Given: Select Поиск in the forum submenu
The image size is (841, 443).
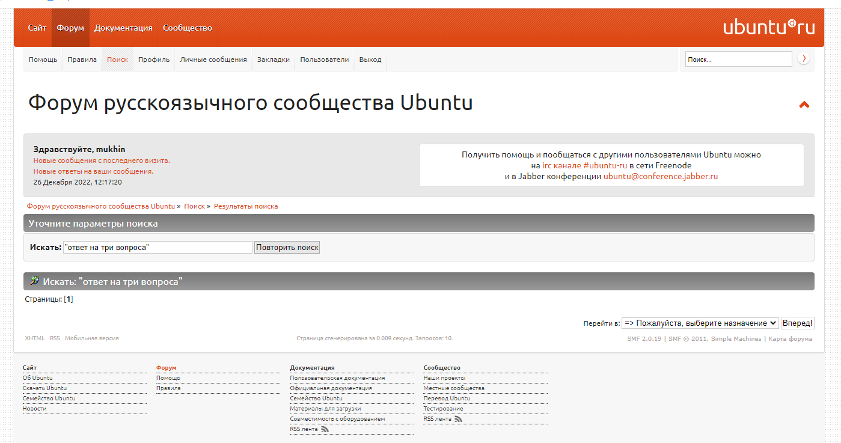Looking at the screenshot, I should pos(117,60).
